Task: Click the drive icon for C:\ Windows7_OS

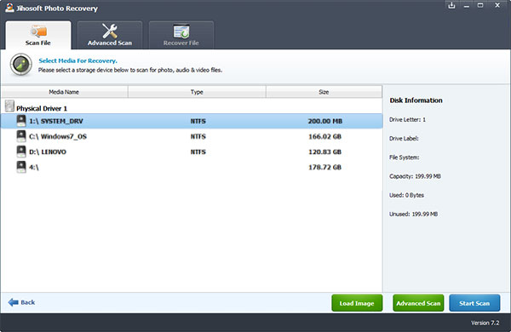Action: click(x=21, y=136)
